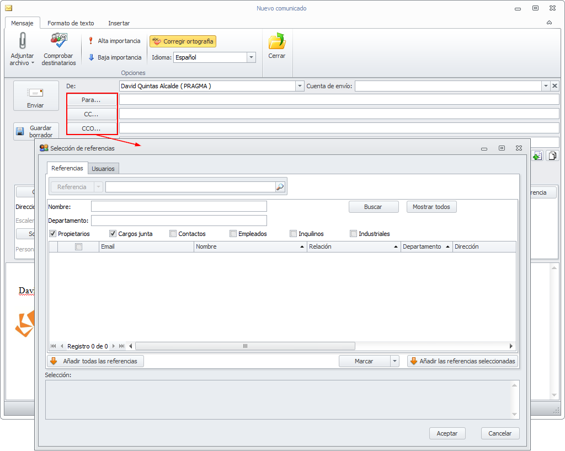Click the Buscar button
565x451 pixels.
click(373, 207)
